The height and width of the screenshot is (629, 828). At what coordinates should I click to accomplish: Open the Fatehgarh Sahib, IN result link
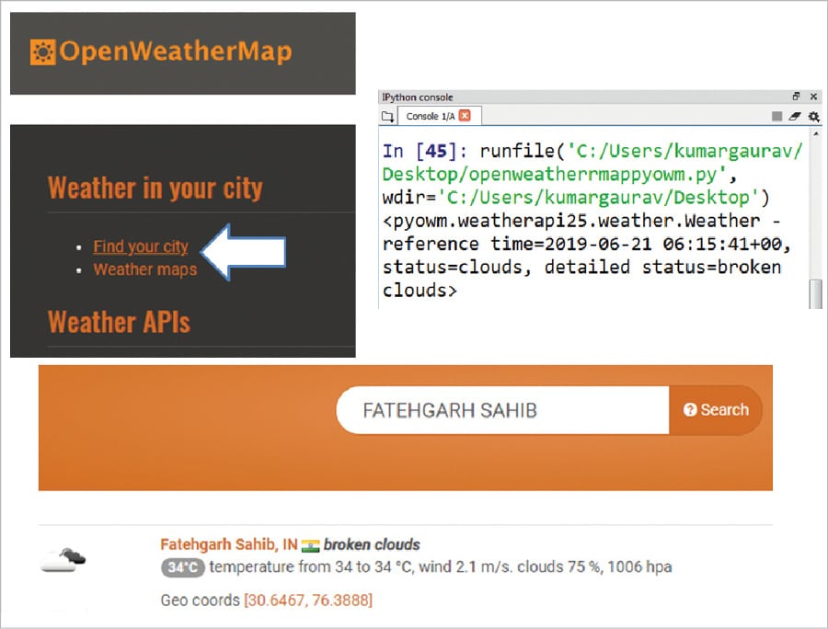[229, 544]
